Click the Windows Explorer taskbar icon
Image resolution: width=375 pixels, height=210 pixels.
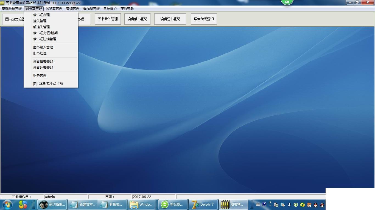click(142, 205)
